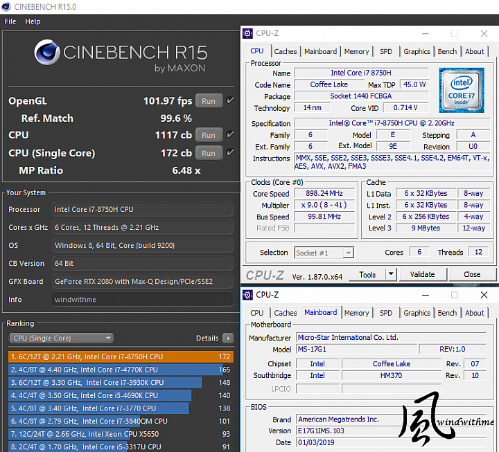Viewport: 499px width, 452px height.
Task: Click the CPU-Z icon in upper window title bar
Action: coord(247,33)
